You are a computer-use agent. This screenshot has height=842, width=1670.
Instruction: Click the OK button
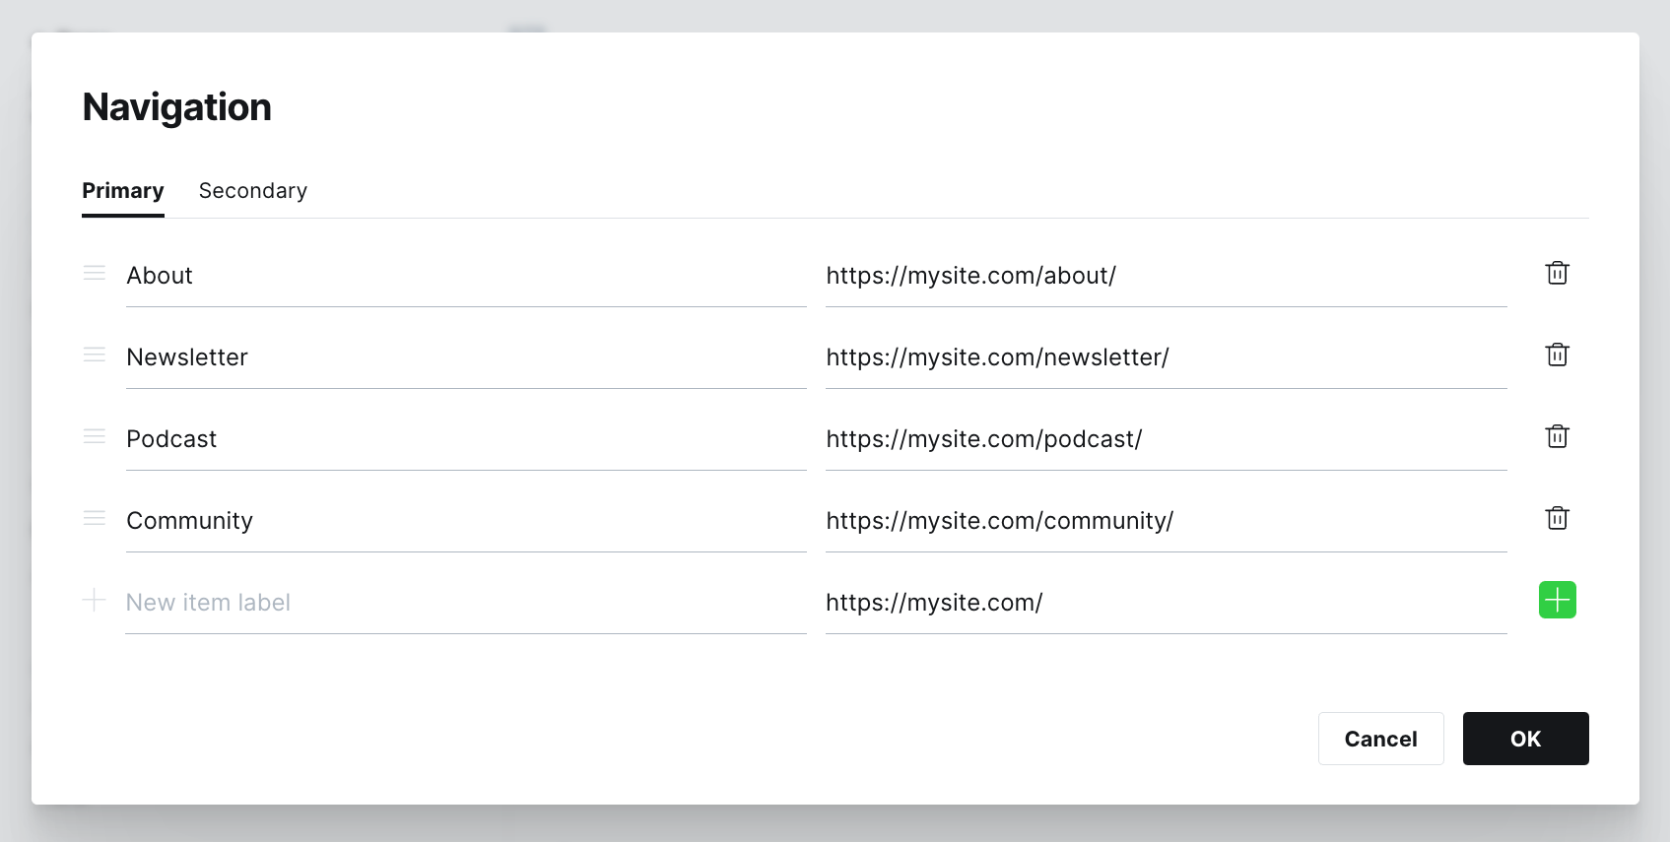tap(1525, 738)
